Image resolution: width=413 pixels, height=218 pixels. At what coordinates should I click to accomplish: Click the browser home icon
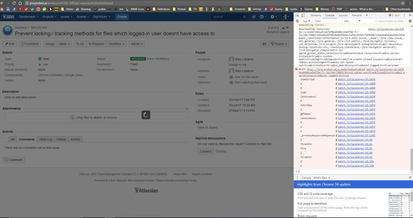20,3
